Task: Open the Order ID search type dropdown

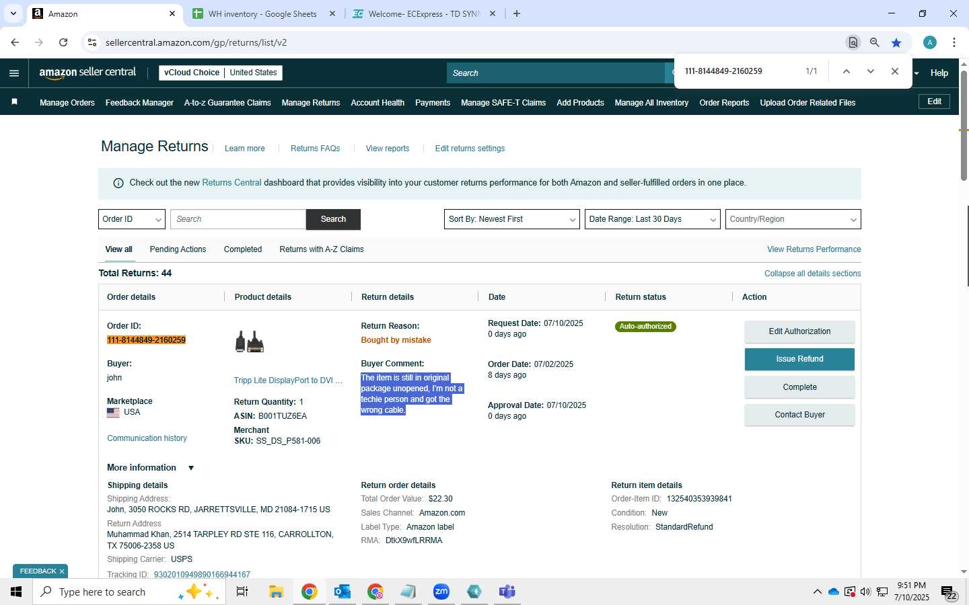Action: click(x=132, y=219)
